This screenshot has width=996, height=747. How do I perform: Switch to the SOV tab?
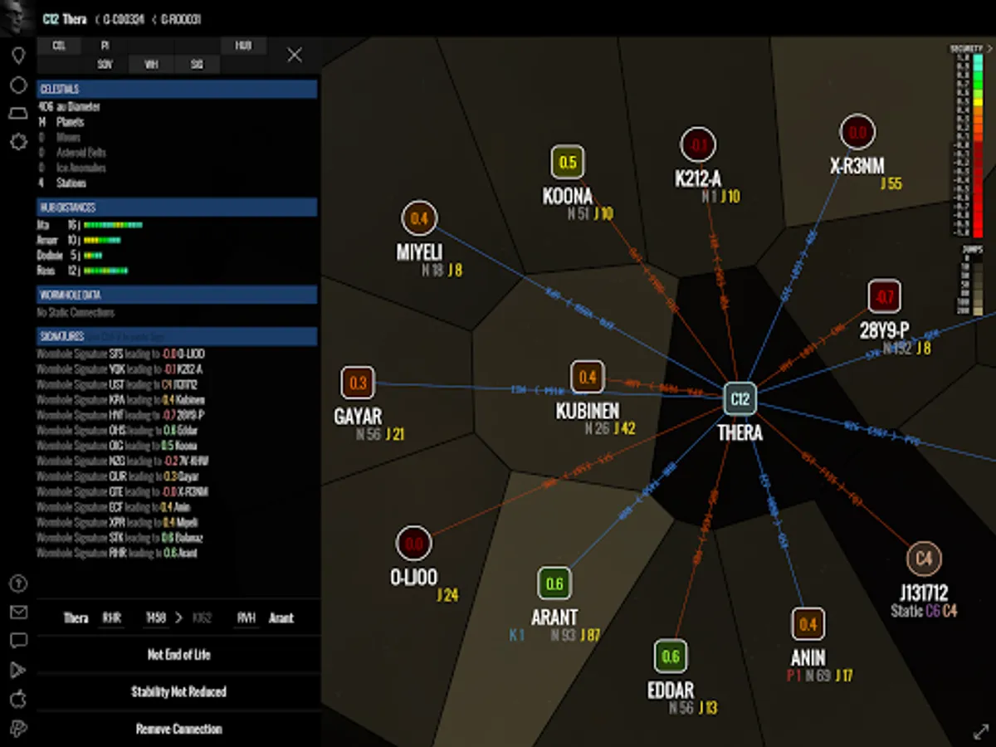coord(105,65)
